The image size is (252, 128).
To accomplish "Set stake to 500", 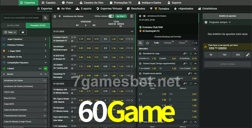I will (x=238, y=55).
